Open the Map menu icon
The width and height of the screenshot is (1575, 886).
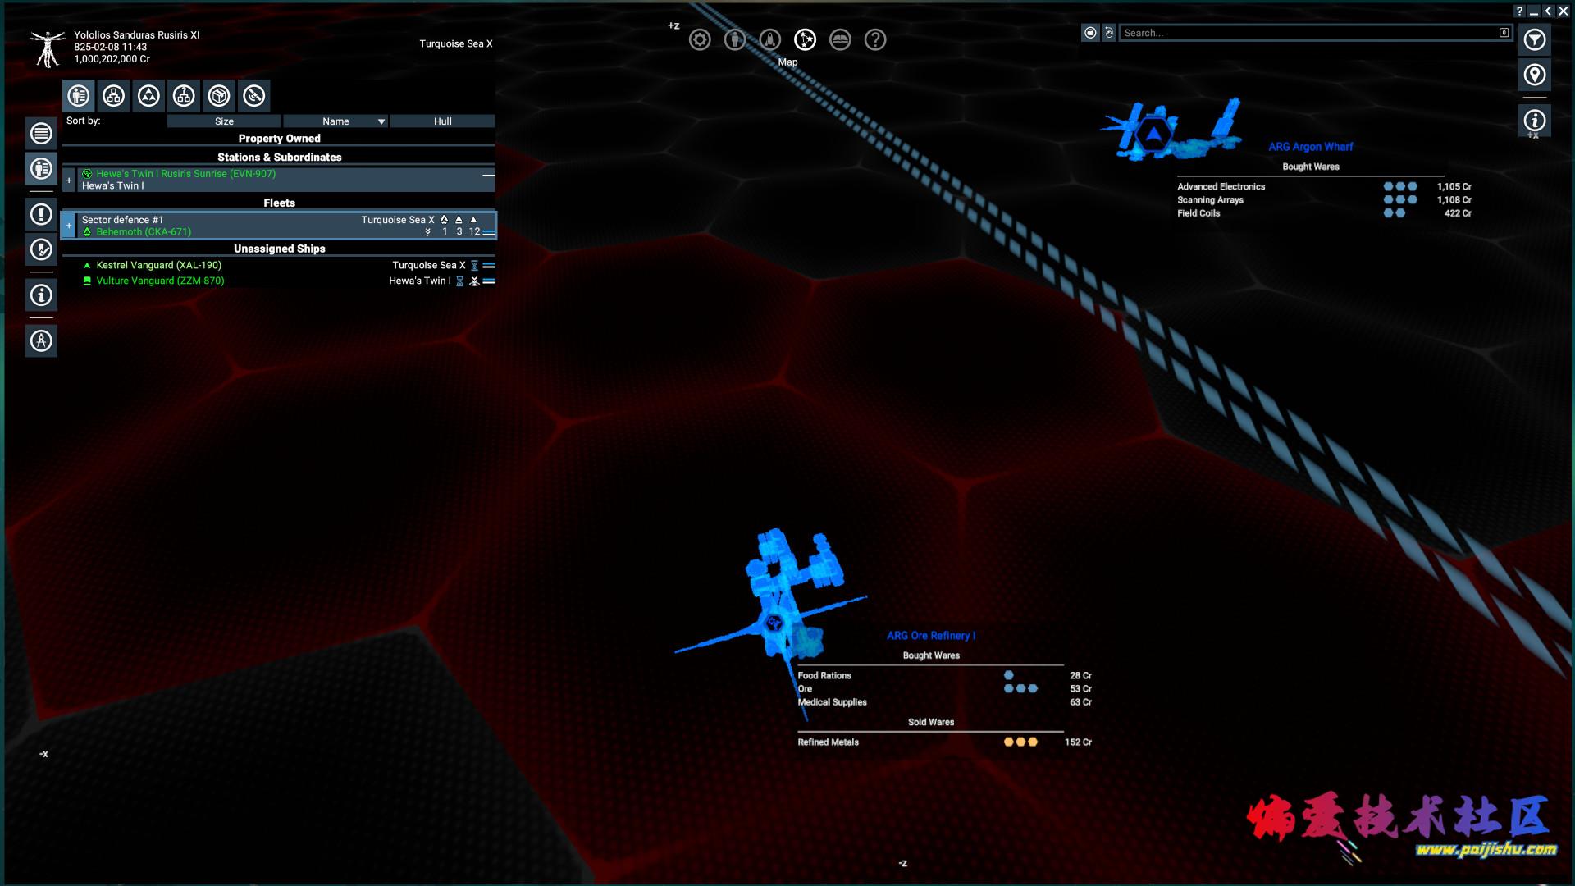806,39
